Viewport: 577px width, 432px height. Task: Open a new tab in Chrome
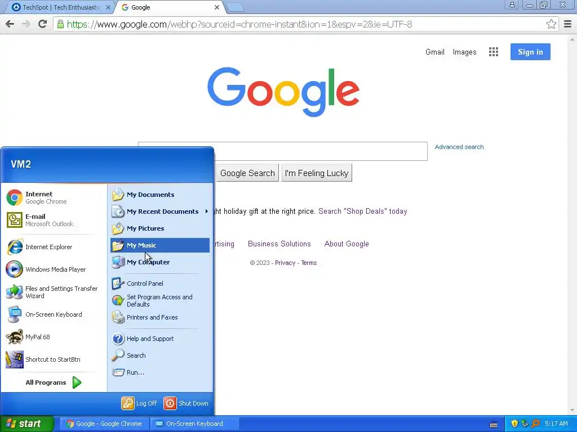click(x=234, y=7)
